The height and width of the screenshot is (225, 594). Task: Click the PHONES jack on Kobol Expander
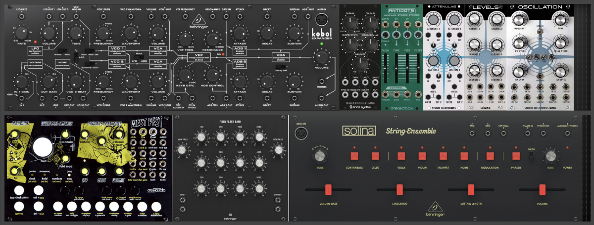322,81
